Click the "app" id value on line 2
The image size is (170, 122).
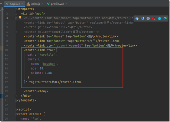(39, 14)
